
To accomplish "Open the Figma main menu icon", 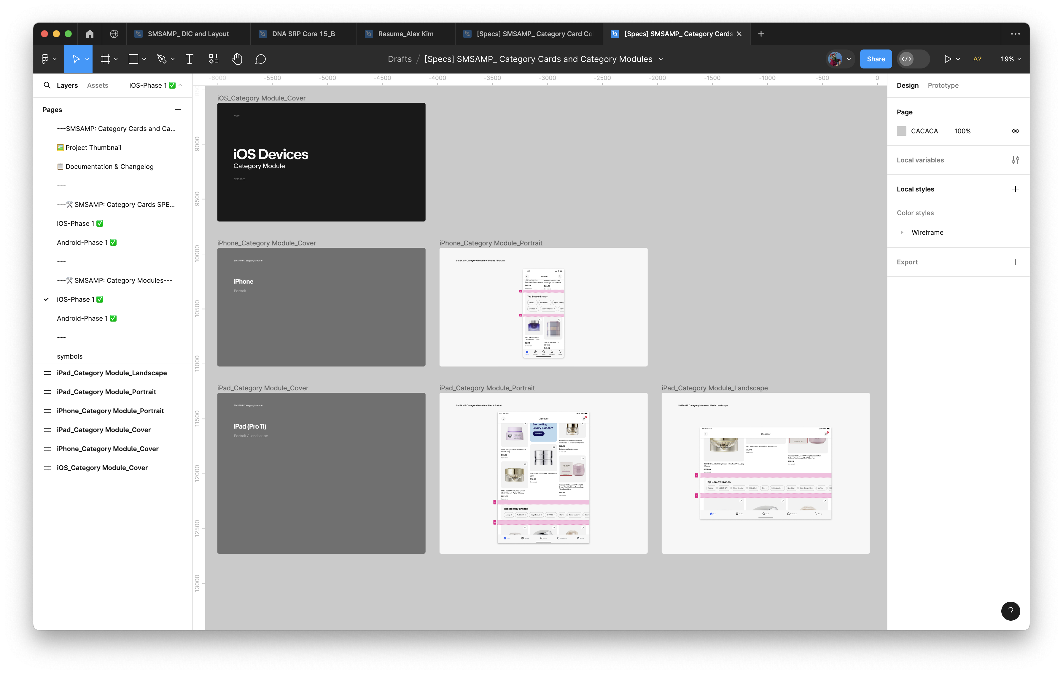I will point(45,59).
